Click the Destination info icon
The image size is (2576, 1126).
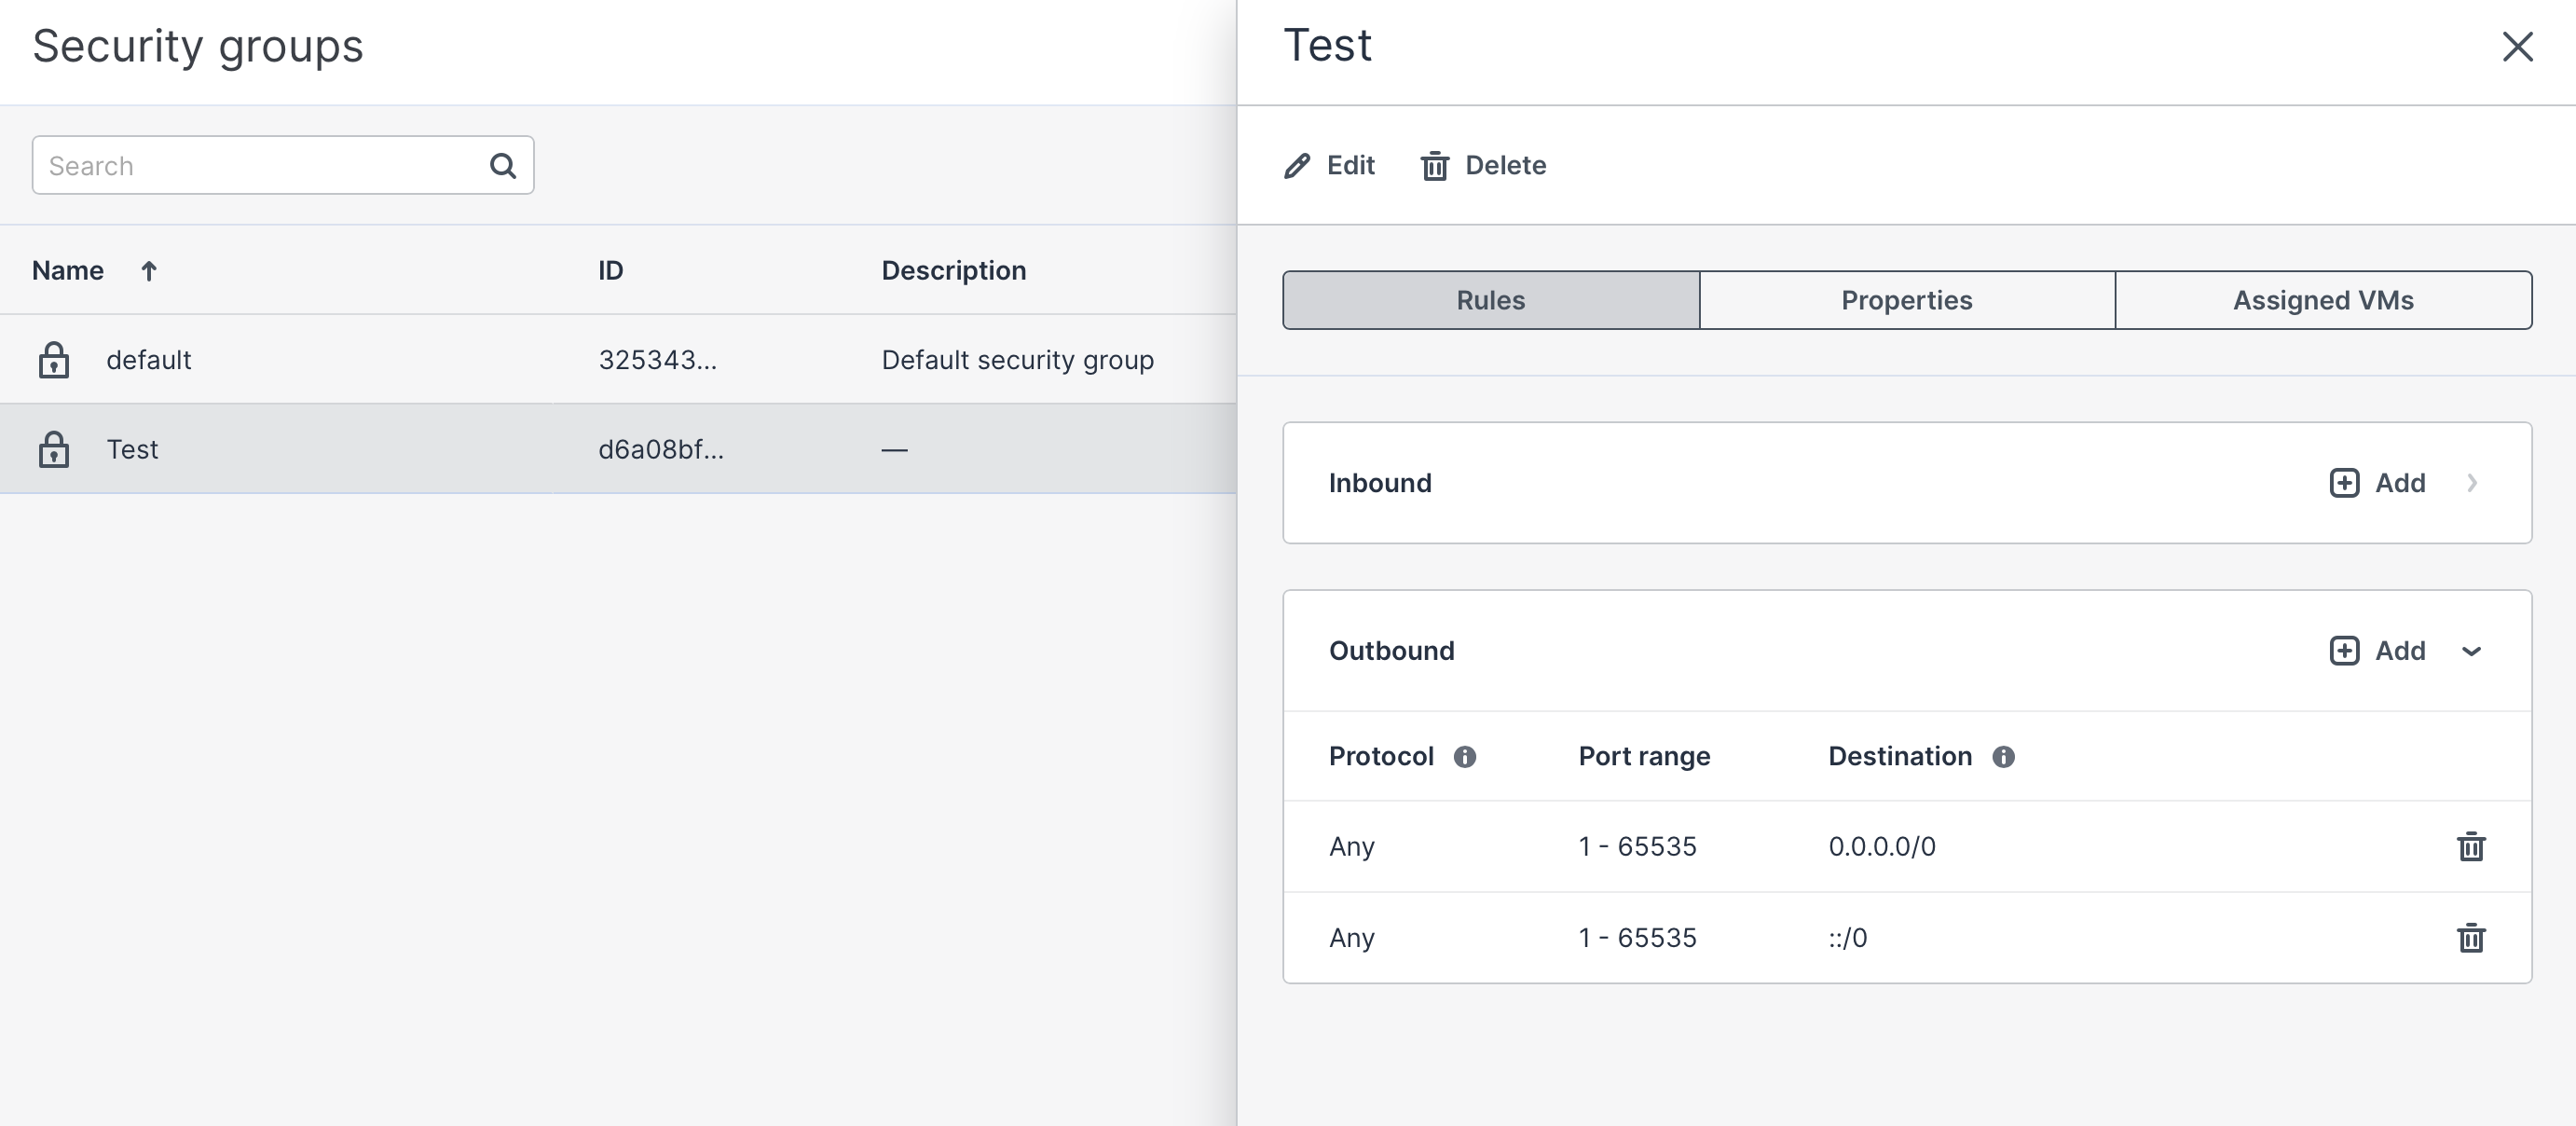pos(2003,757)
